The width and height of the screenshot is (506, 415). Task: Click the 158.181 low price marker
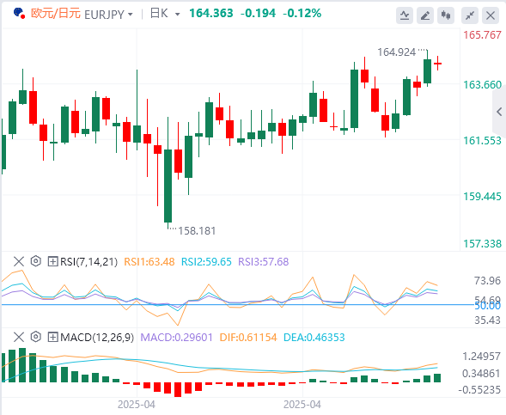pyautogui.click(x=197, y=231)
